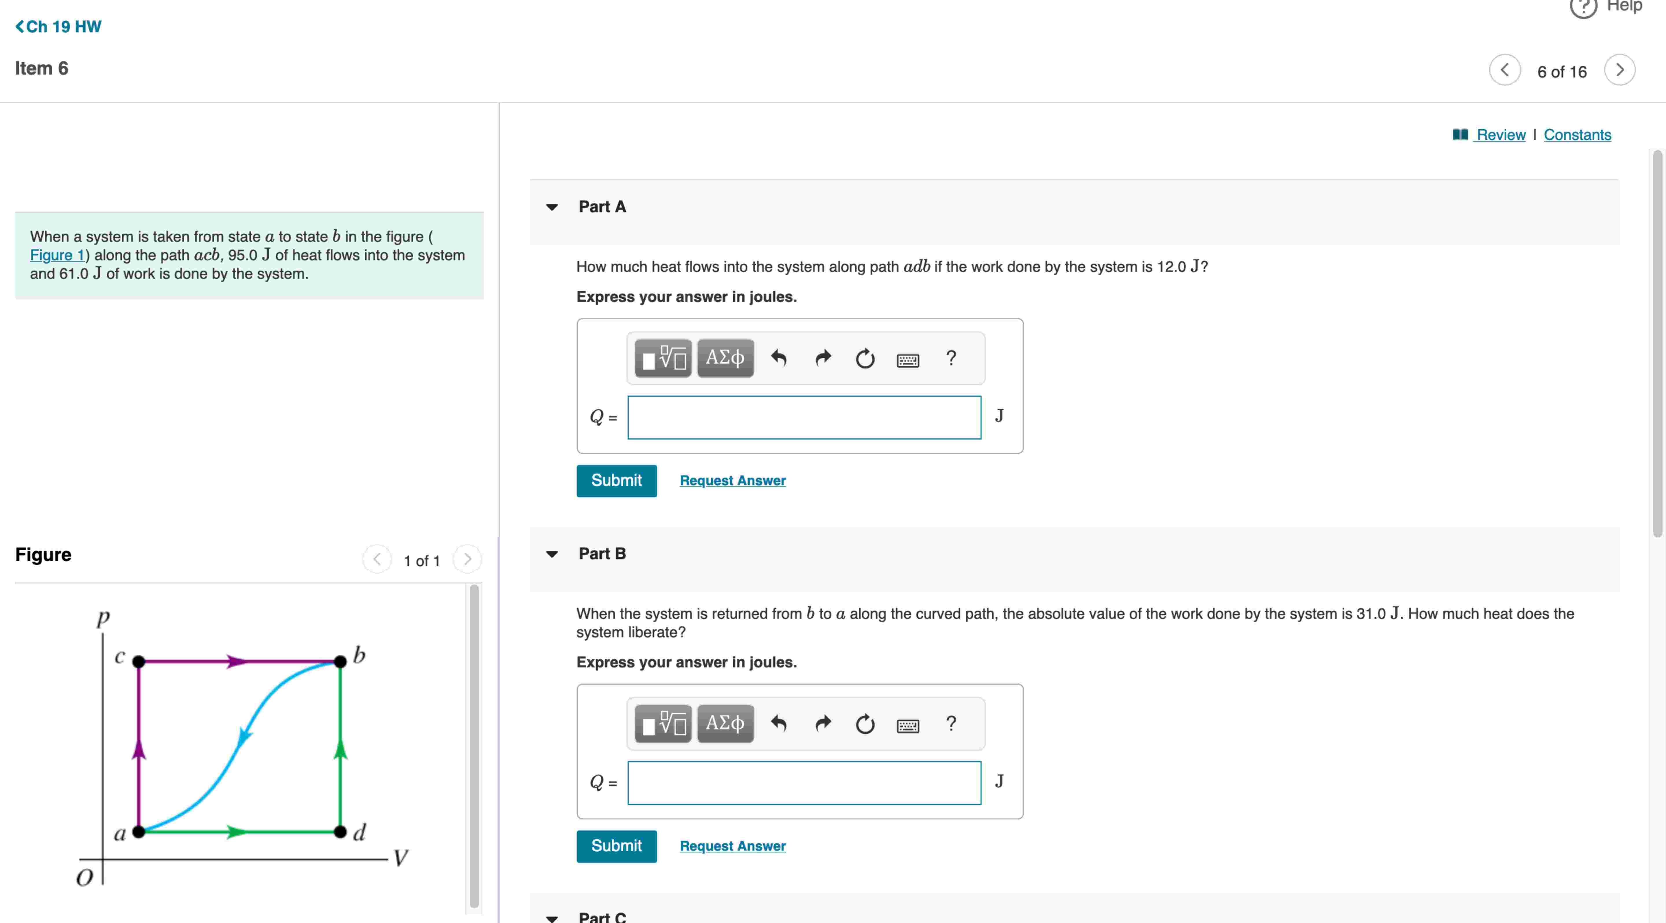Image resolution: width=1666 pixels, height=923 pixels.
Task: Click the Q answer input field in Part A
Action: 803,418
